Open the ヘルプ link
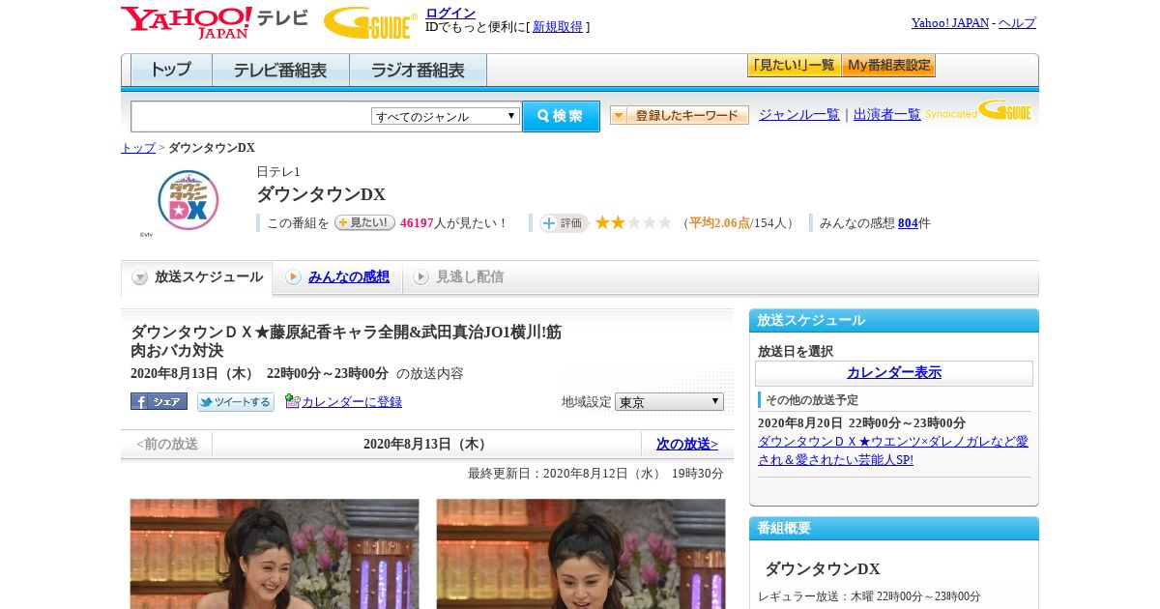 pos(1017,23)
